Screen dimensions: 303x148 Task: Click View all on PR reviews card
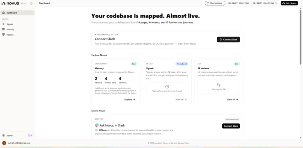pos(232,100)
